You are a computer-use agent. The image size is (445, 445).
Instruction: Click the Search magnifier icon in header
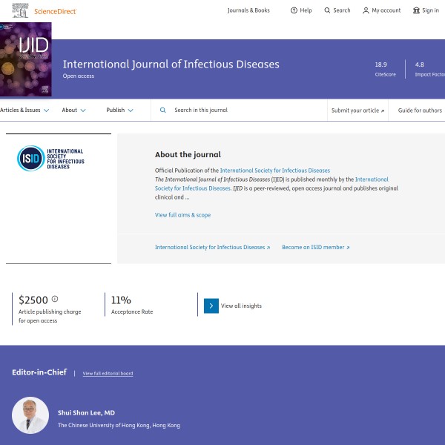tap(327, 10)
